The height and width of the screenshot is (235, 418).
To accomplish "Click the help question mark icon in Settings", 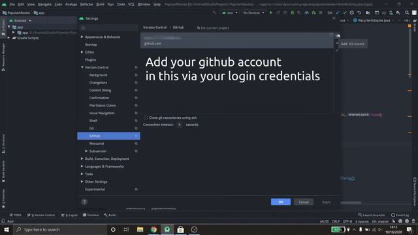I will coord(84,202).
